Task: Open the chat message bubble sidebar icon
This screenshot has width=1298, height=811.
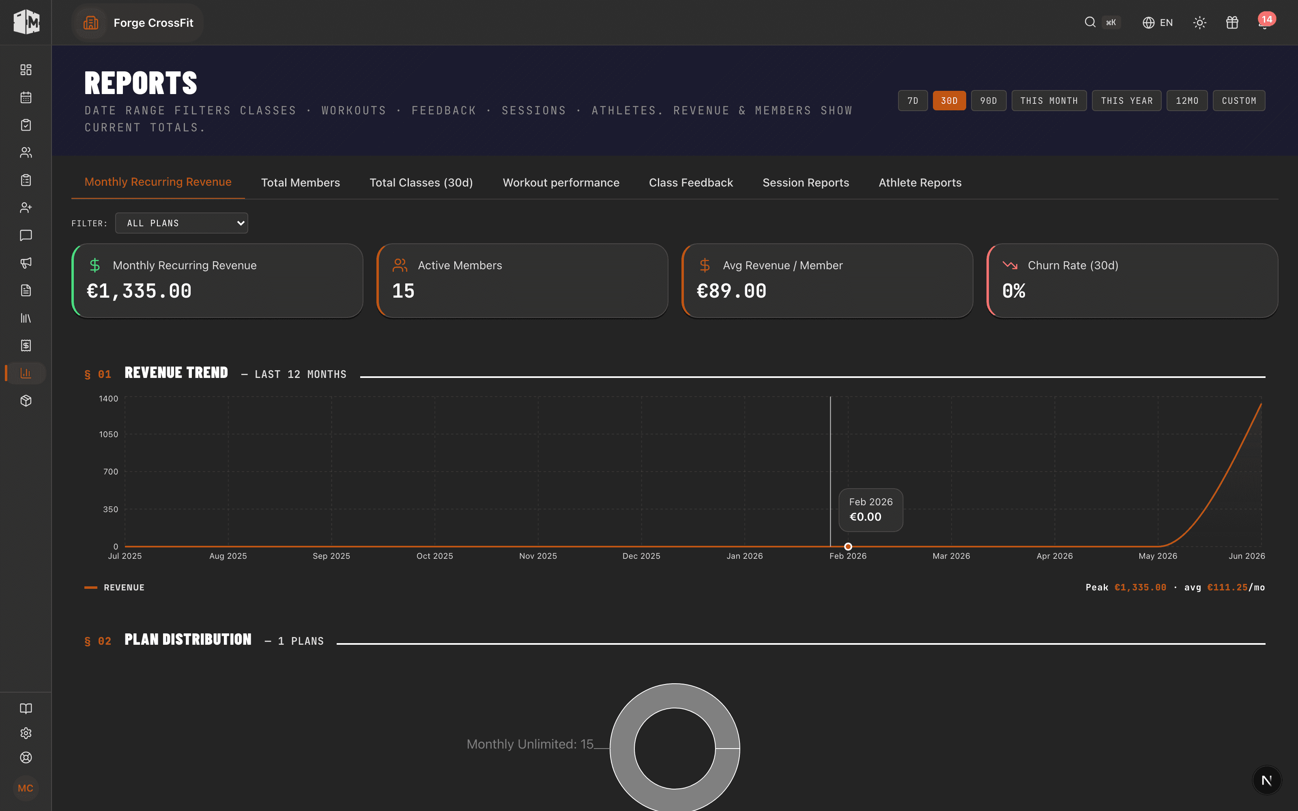Action: (26, 235)
